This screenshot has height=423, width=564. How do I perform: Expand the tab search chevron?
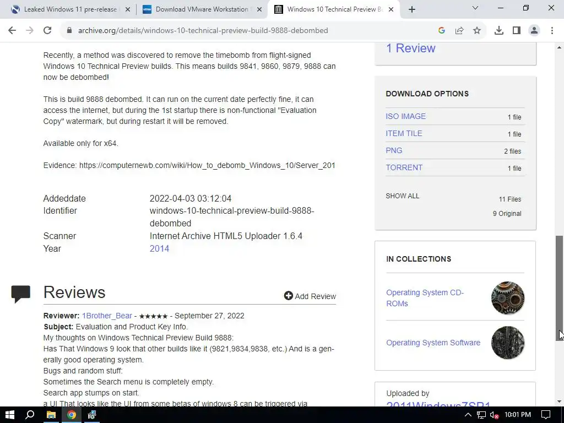tap(475, 8)
